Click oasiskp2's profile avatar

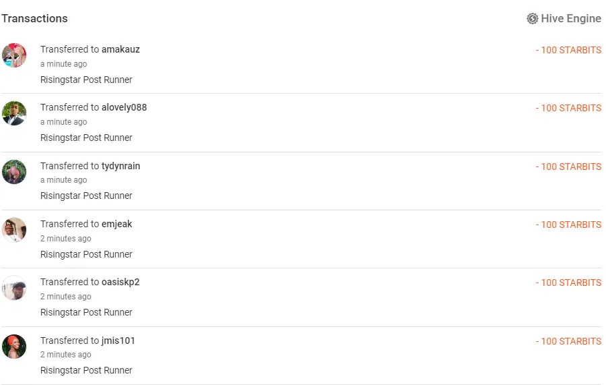click(14, 288)
